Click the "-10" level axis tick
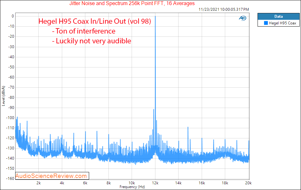This screenshot has height=190, width=301. (11, 27)
